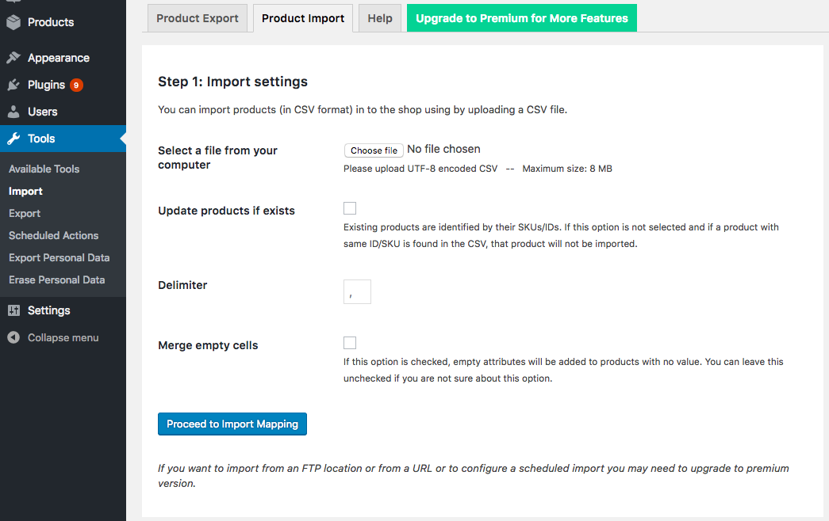Open the Help tab
This screenshot has width=829, height=521.
coord(380,18)
